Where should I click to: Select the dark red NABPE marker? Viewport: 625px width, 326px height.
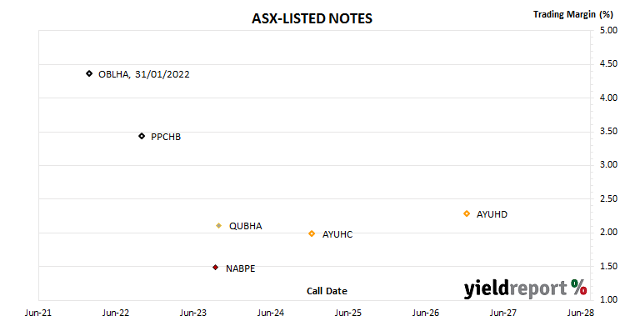[215, 268]
